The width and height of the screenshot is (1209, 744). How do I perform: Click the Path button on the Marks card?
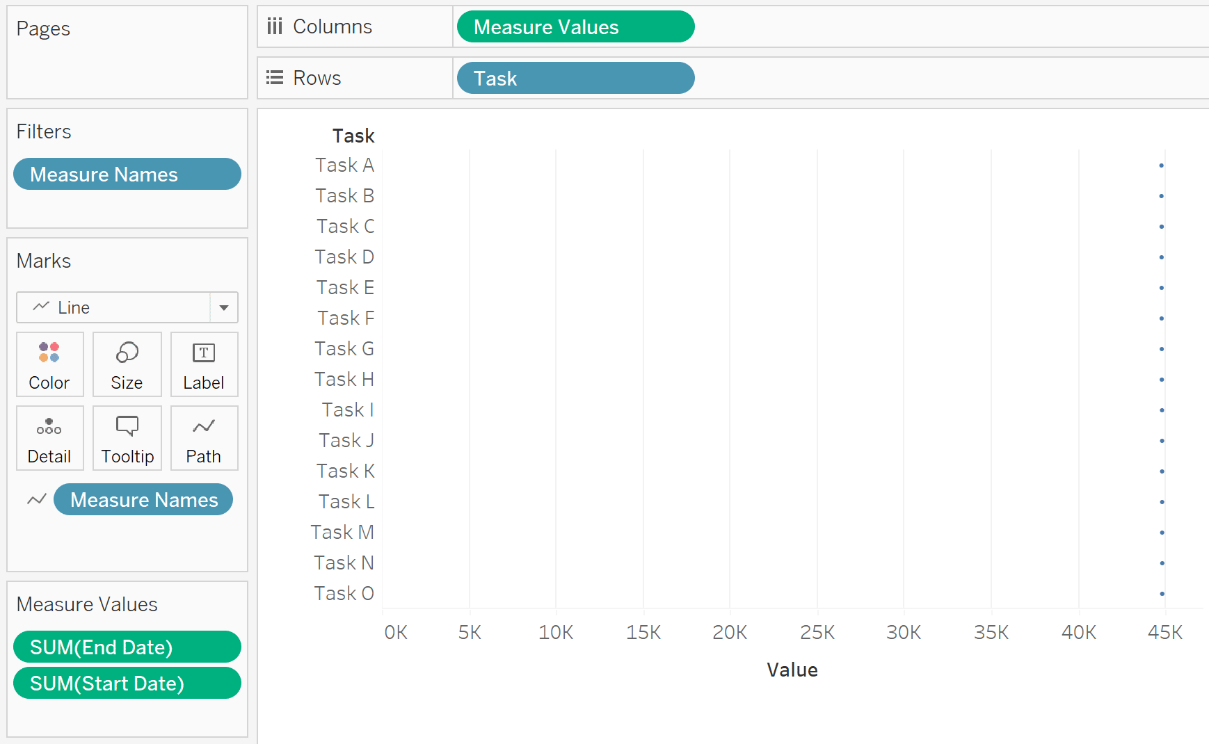tap(204, 438)
